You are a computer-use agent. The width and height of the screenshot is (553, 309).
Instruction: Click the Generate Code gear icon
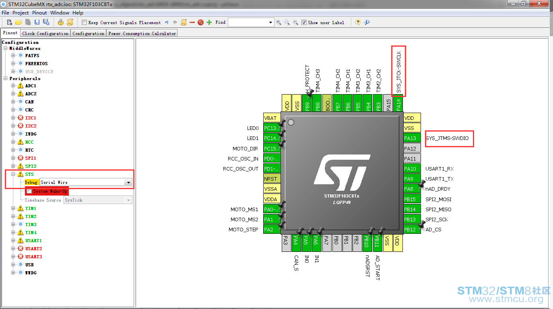click(x=61, y=22)
